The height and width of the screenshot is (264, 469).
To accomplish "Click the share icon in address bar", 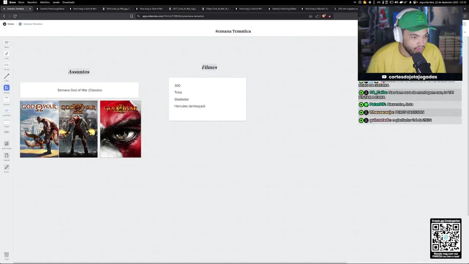I will click(x=317, y=16).
